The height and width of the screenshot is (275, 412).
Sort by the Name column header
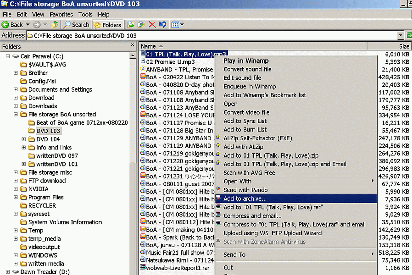pyautogui.click(x=253, y=46)
